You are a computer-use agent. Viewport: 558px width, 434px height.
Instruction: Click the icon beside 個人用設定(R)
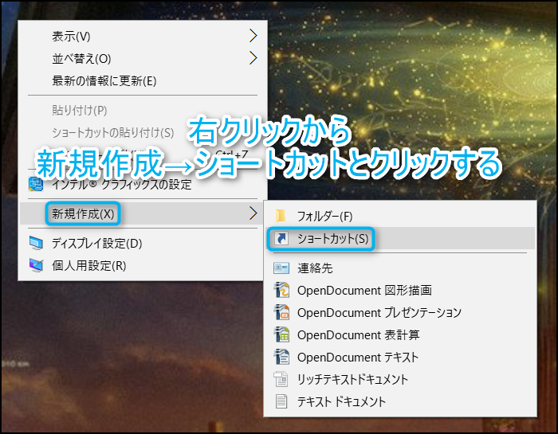click(37, 265)
